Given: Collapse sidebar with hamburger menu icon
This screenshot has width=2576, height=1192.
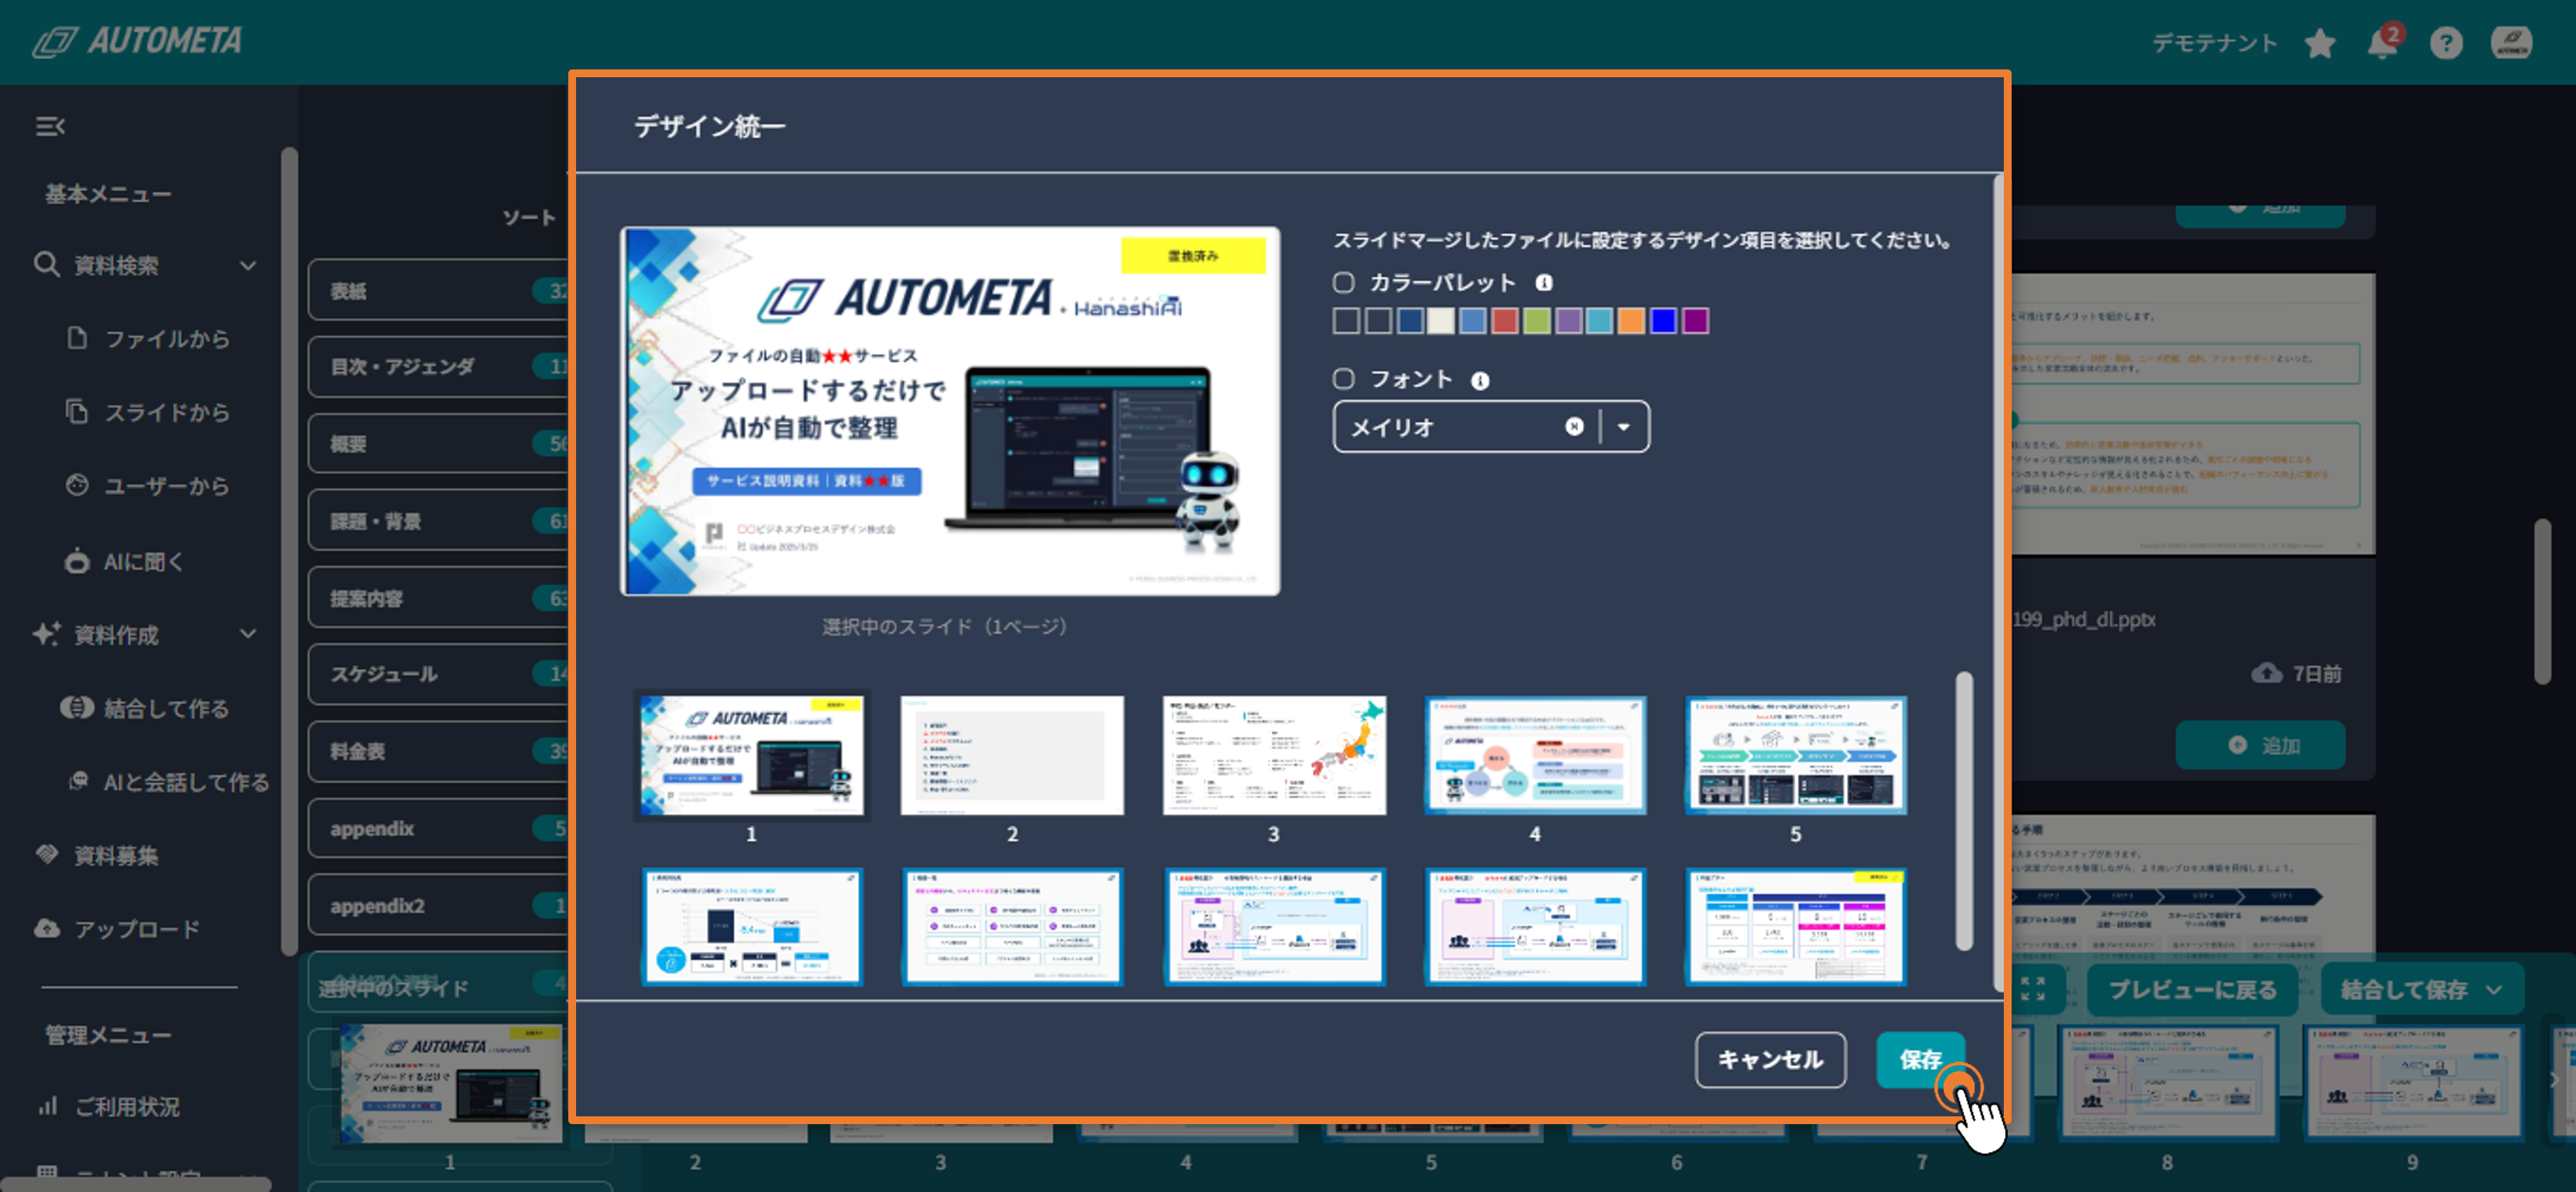Looking at the screenshot, I should coord(49,126).
